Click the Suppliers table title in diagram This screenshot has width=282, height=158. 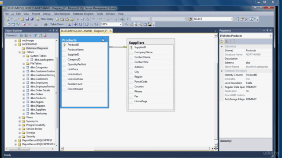[137, 43]
